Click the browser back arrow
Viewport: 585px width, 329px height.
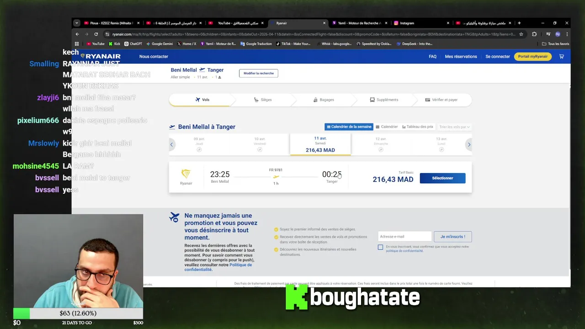[77, 34]
